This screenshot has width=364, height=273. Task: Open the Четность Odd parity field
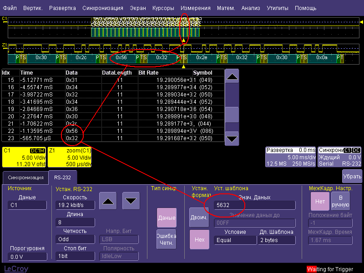(x=75, y=239)
